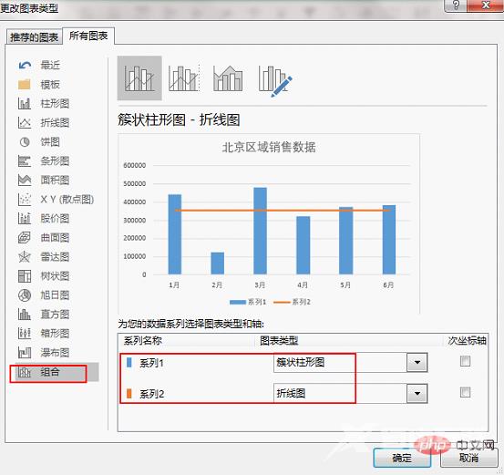Image resolution: width=504 pixels, height=475 pixels.
Task: Select the Recent (最近) category icon
Action: (25, 66)
